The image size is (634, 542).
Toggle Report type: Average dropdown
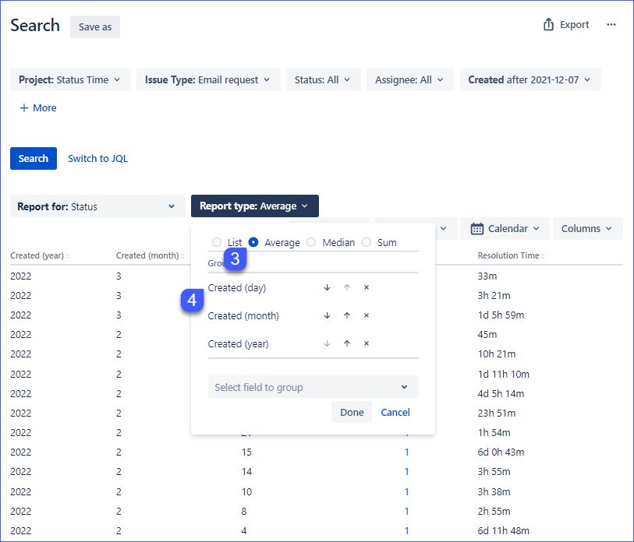point(255,206)
